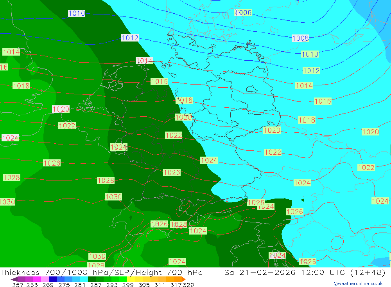Image resolution: width=391 pixels, height=287 pixels.
Task: Click the chart title 'Thickness 700/1000 hPa/SLP/Height 700 hPa'
Action: point(101,272)
